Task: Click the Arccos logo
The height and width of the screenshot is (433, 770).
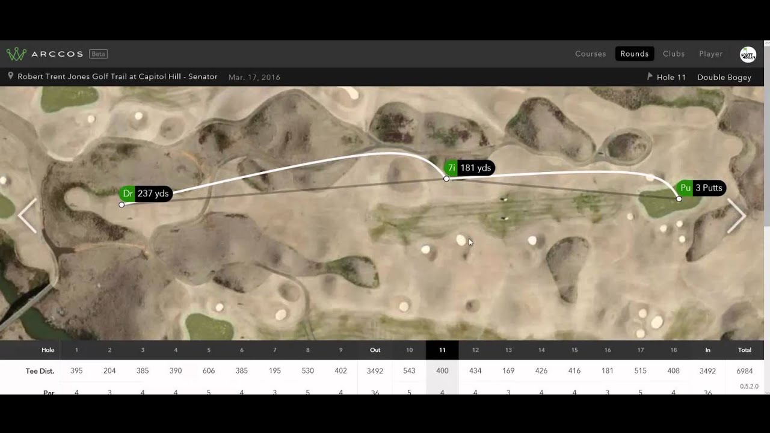Action: tap(45, 54)
